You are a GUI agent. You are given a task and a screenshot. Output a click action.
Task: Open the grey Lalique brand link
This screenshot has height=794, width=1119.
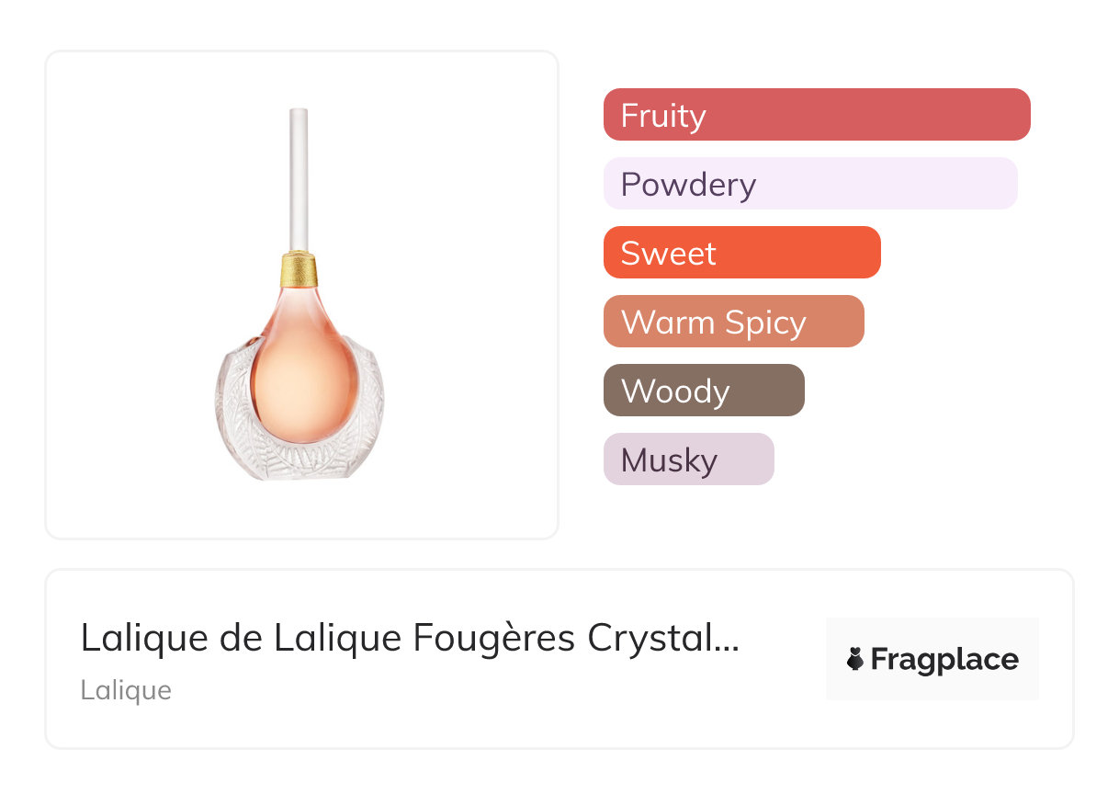(x=126, y=690)
